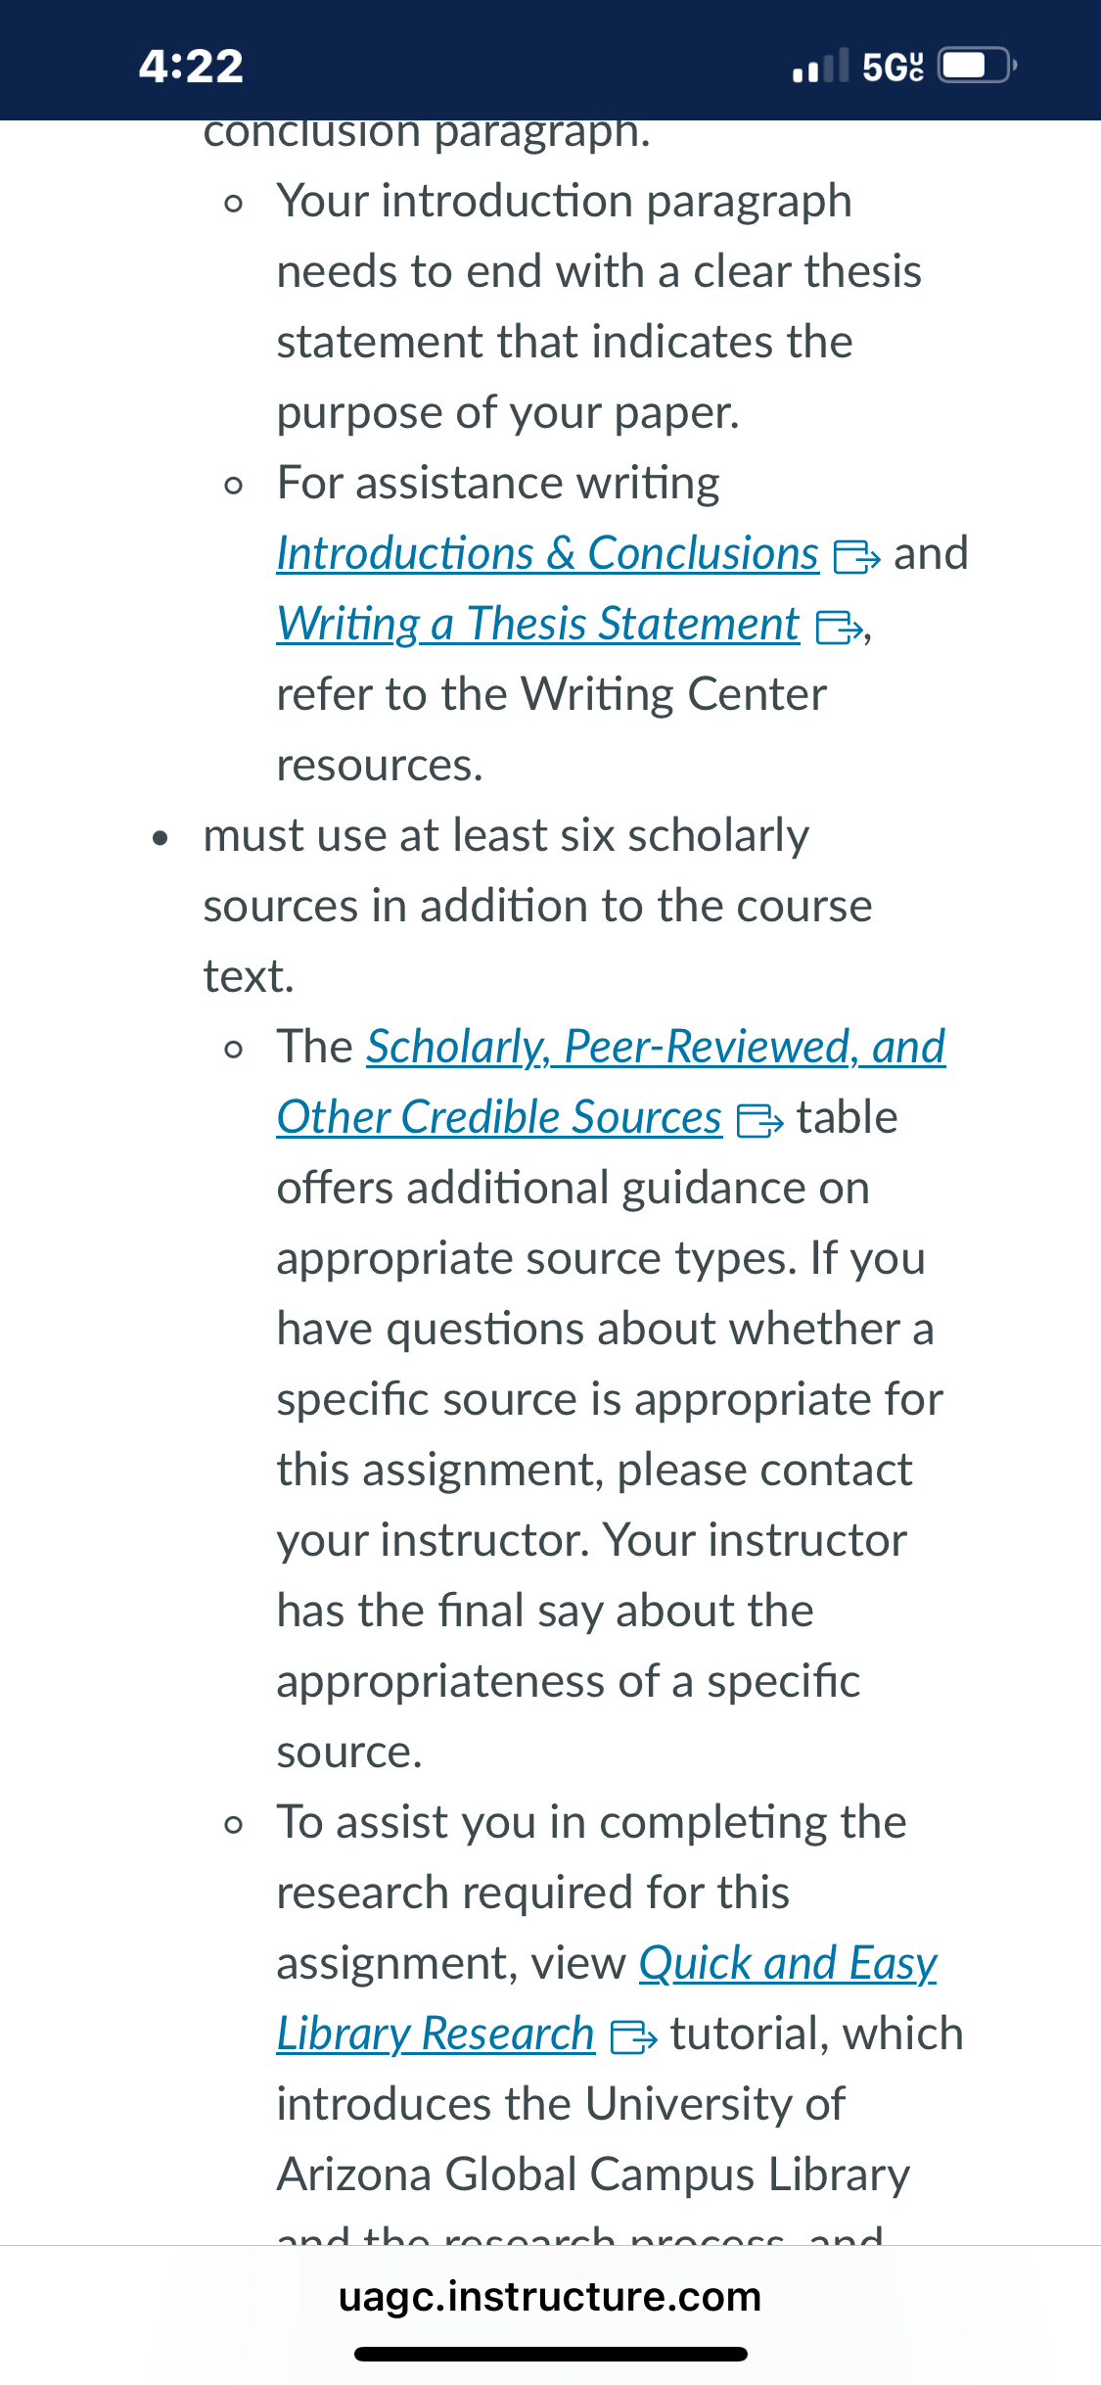Screen dimensions: 1101x2385
Task: Click the 'Other Credible Sources' link text line
Action: click(499, 1118)
